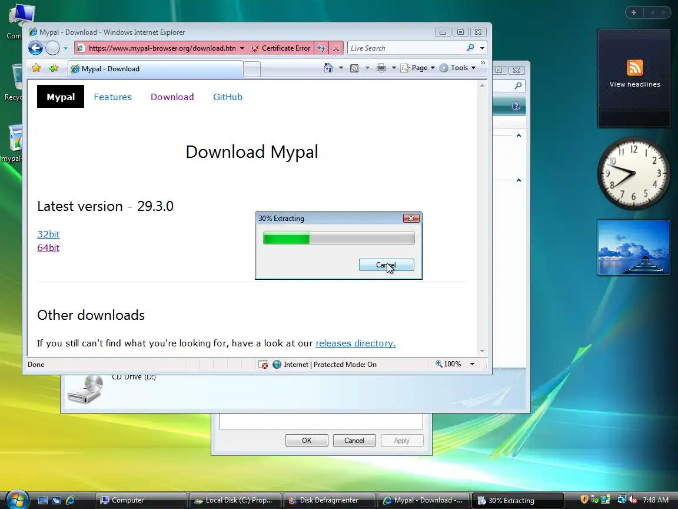The height and width of the screenshot is (509, 678).
Task: Click the analog clock gadget
Action: click(x=634, y=173)
